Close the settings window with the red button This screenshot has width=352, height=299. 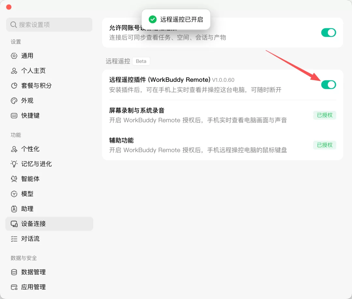(9, 7)
